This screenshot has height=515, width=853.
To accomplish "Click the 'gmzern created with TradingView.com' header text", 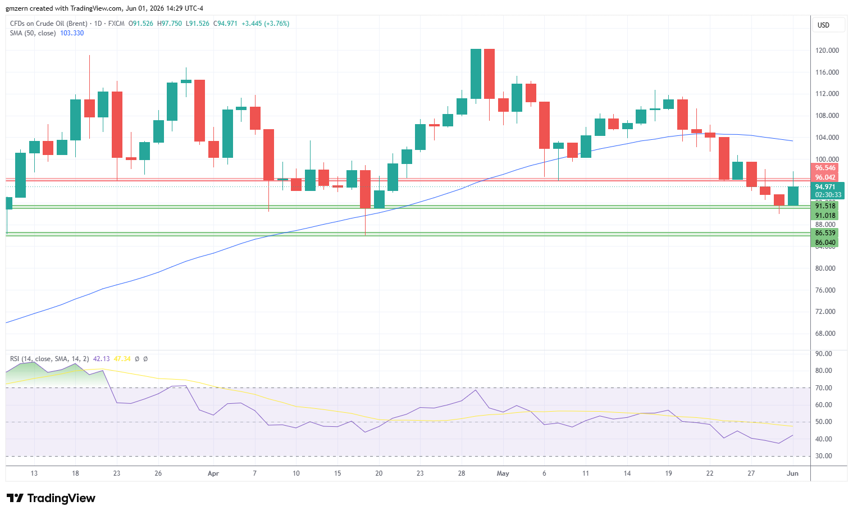I will [63, 8].
